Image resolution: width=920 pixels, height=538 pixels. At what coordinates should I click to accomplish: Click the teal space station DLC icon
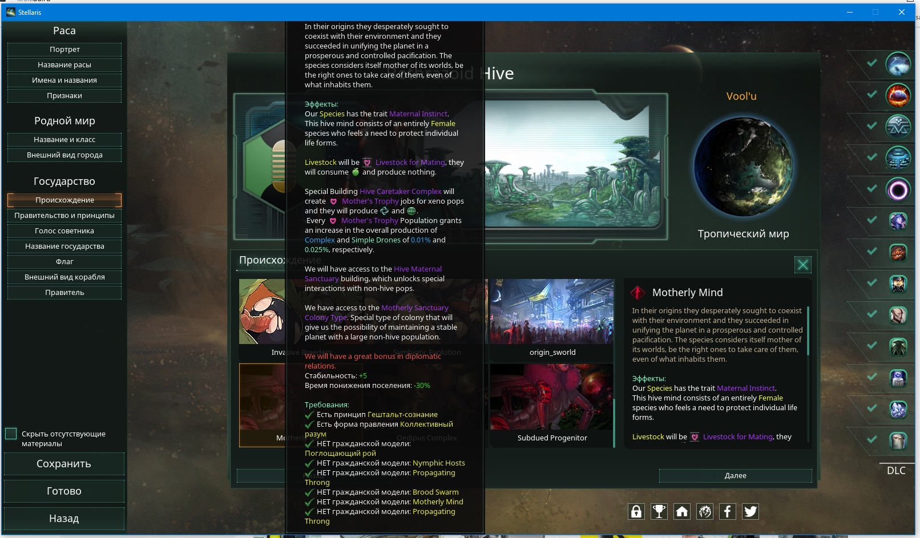click(898, 158)
